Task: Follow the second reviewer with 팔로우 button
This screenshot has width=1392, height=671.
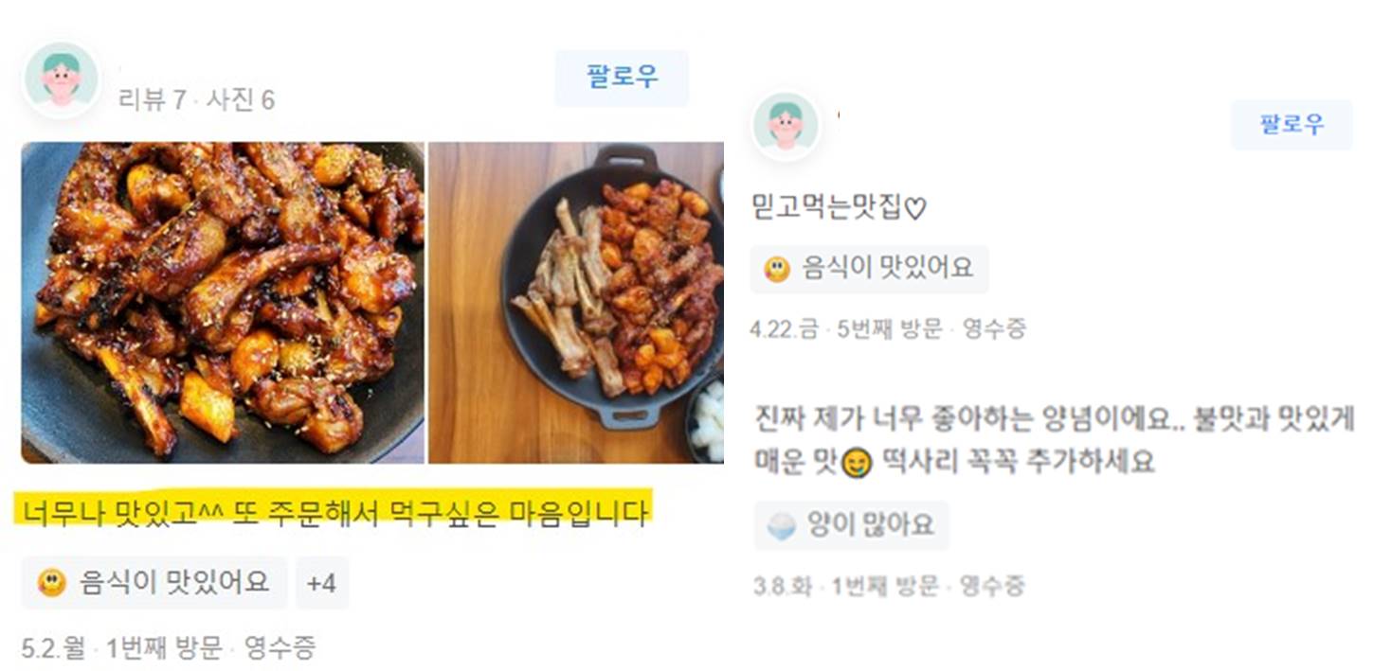Action: (x=1292, y=125)
